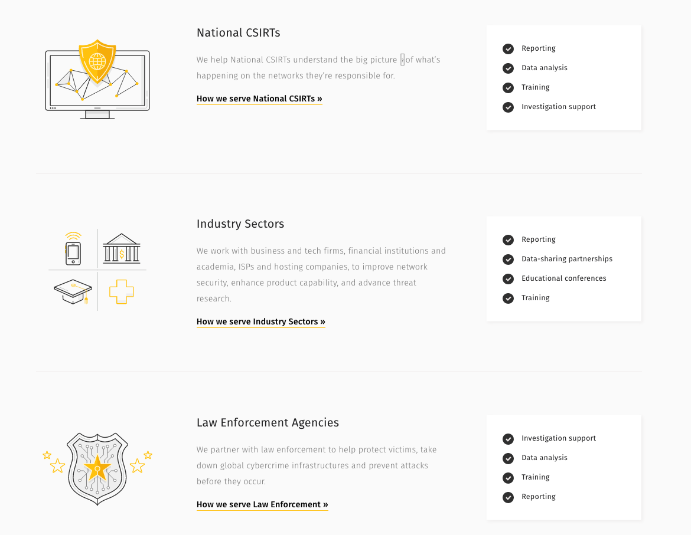Click the checkmark next to Educational conferences
This screenshot has height=535, width=691.
508,279
